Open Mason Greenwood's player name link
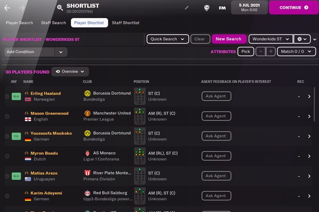The width and height of the screenshot is (319, 212). (49, 113)
